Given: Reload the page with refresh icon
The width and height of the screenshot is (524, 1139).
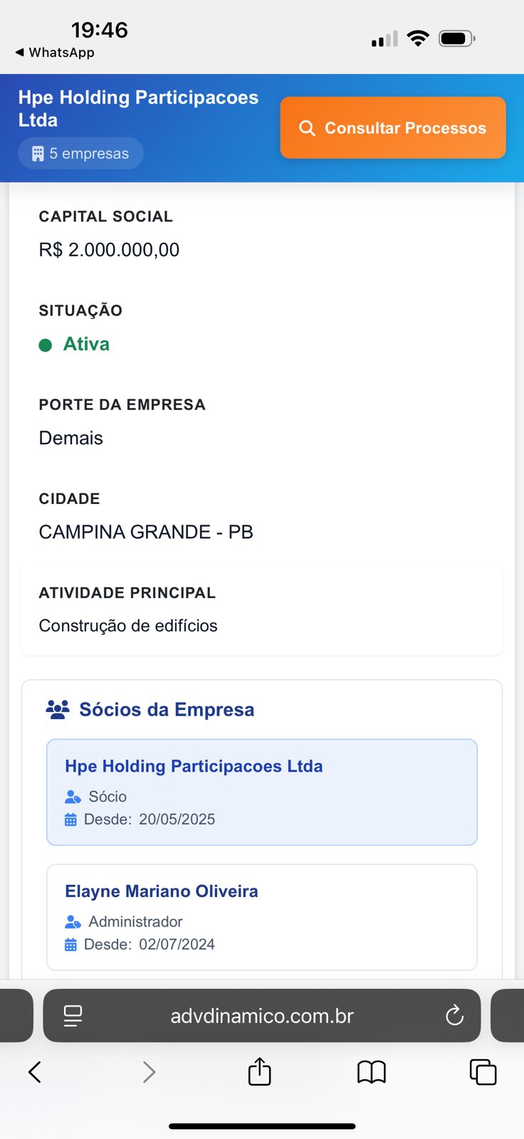Looking at the screenshot, I should point(454,1016).
